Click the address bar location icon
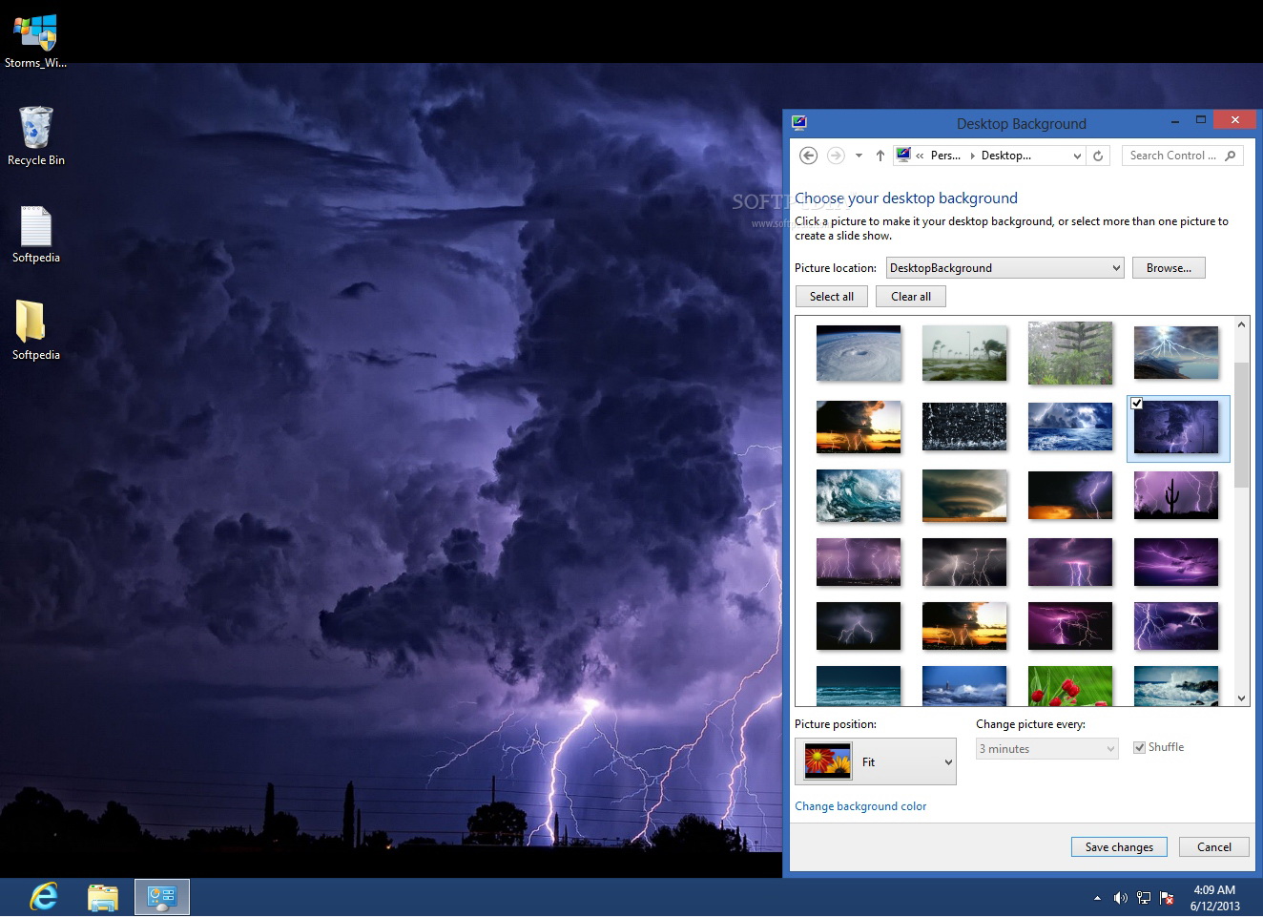 tap(903, 155)
